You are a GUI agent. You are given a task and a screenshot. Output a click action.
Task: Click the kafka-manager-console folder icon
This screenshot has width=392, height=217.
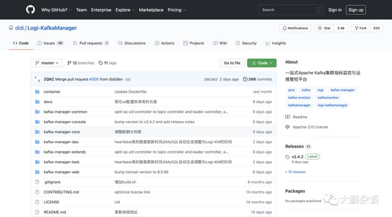pyautogui.click(x=37, y=122)
